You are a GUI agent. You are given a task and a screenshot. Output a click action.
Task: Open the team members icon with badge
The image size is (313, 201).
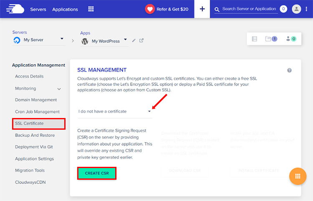[x=291, y=39]
